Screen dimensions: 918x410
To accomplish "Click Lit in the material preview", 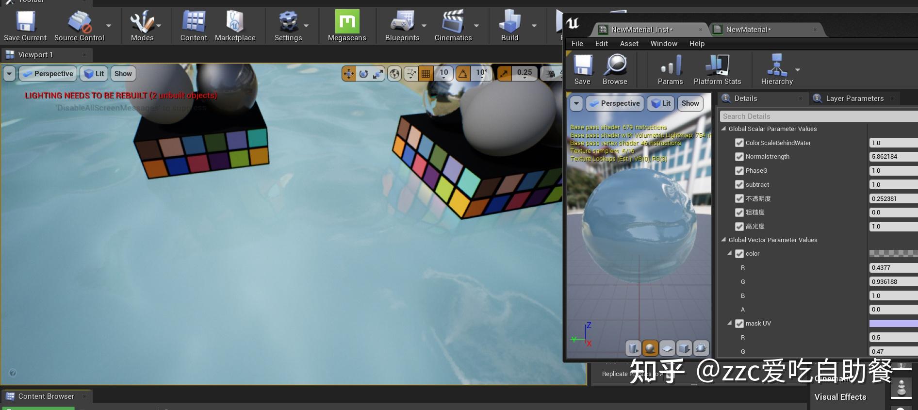I will point(661,103).
